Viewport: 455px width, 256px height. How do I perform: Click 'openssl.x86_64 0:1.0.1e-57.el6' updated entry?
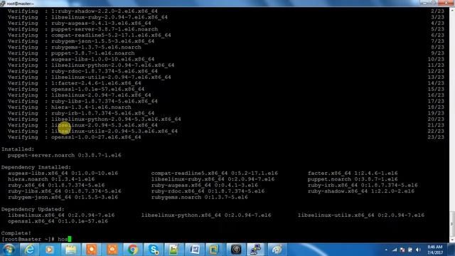point(58,221)
